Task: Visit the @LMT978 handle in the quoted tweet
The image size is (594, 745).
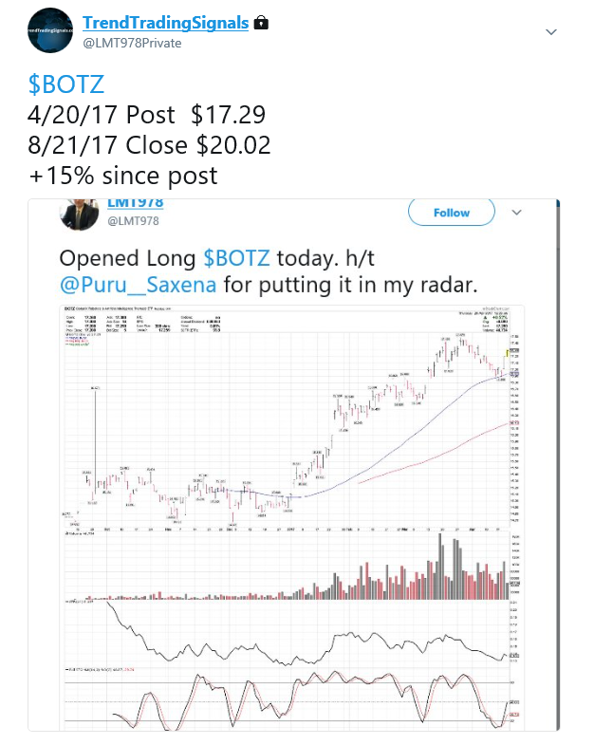Action: pyautogui.click(x=133, y=221)
